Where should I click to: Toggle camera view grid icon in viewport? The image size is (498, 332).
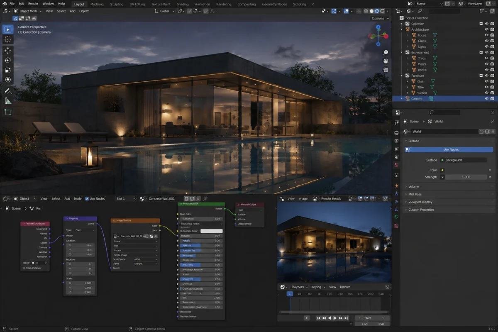(386, 70)
